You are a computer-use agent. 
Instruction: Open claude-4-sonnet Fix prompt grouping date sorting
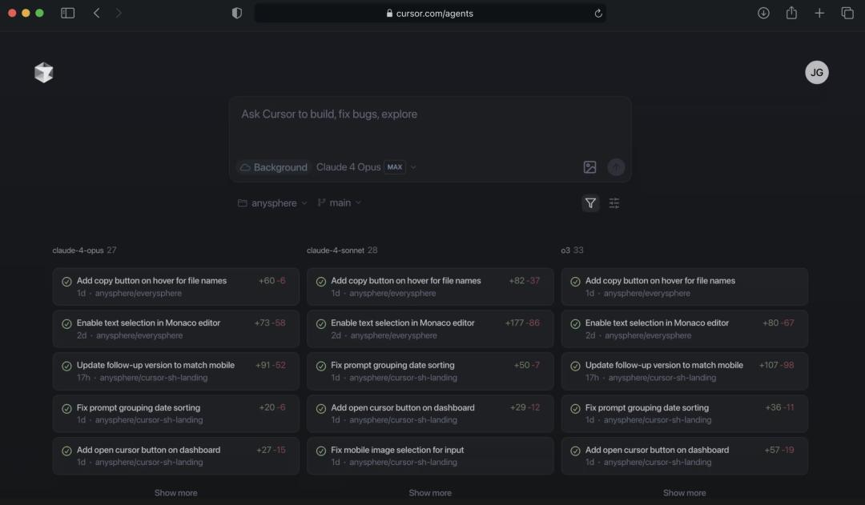(430, 371)
